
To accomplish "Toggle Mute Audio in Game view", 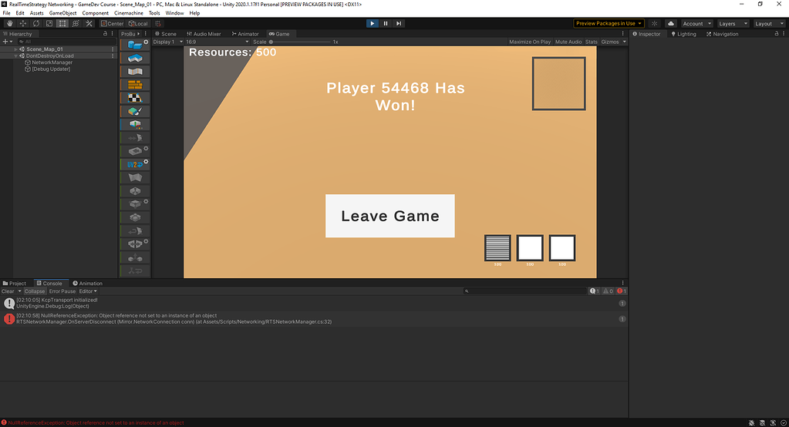I will (568, 42).
